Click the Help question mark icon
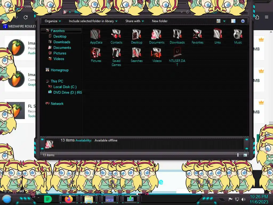 (x=243, y=21)
